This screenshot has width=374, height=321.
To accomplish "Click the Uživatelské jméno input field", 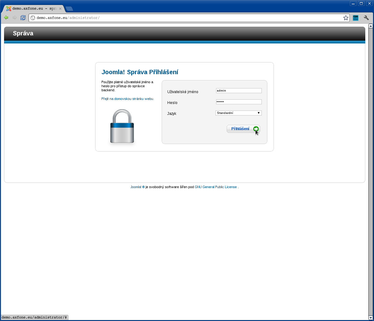I will [x=239, y=91].
